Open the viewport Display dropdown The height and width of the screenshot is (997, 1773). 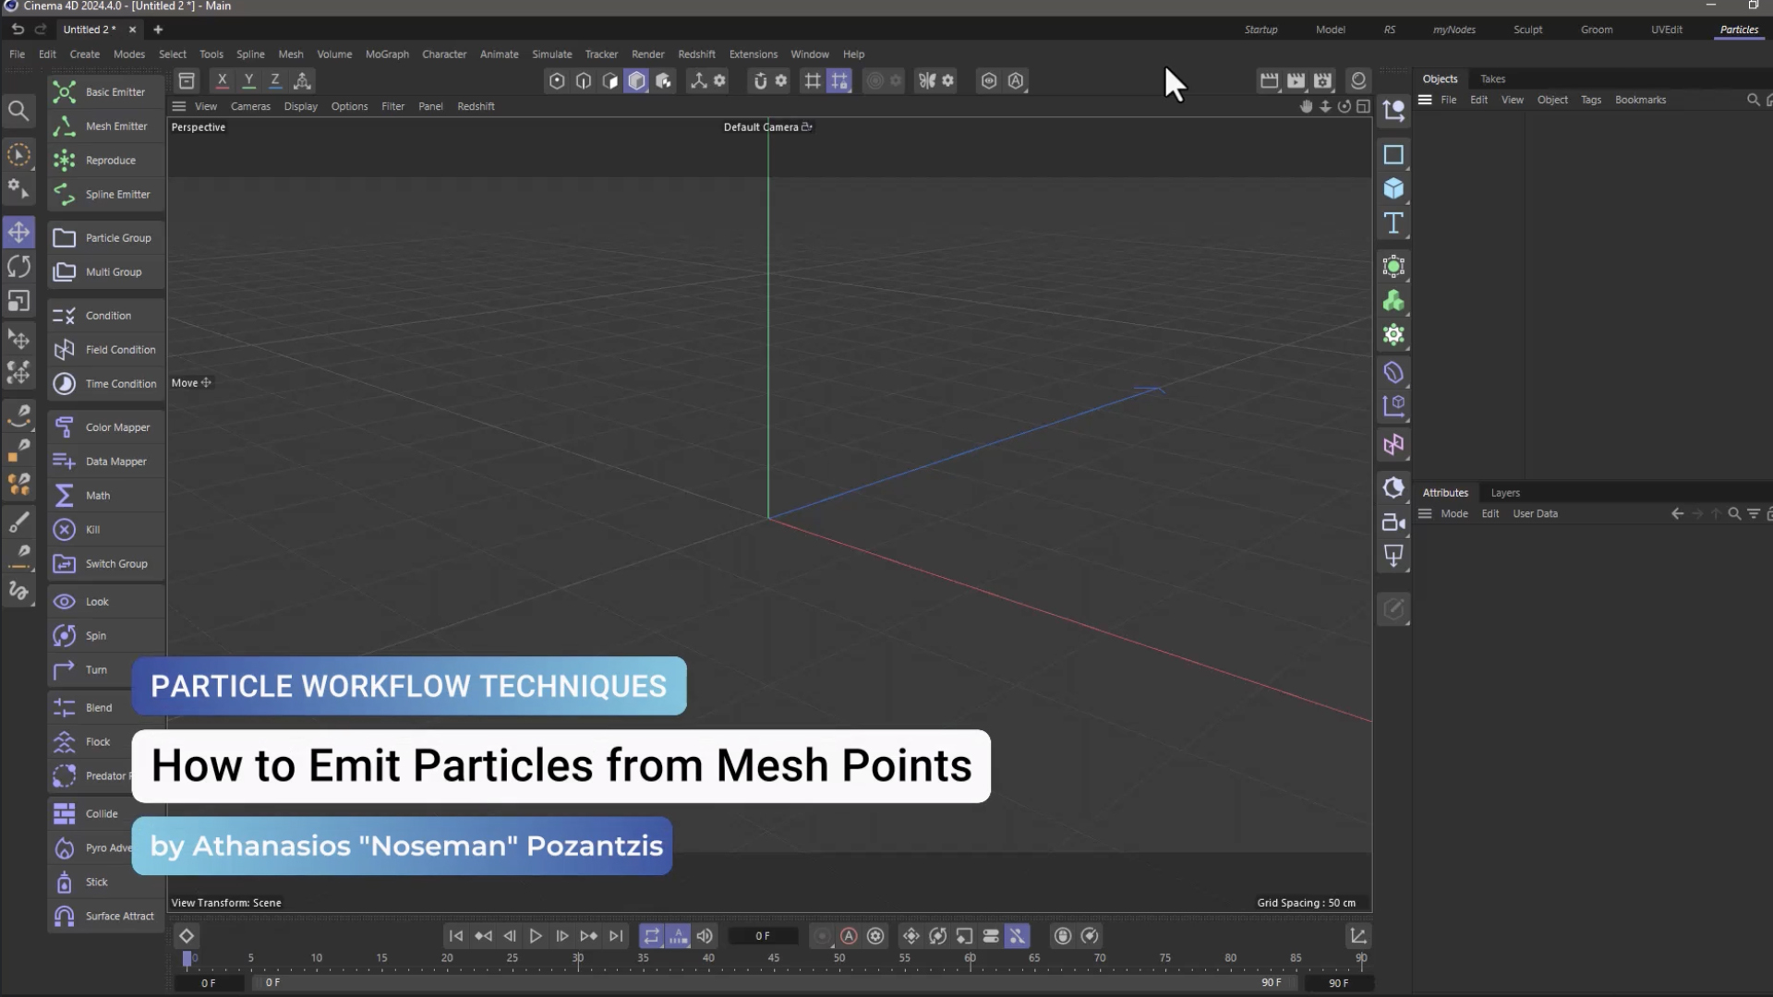(x=300, y=106)
